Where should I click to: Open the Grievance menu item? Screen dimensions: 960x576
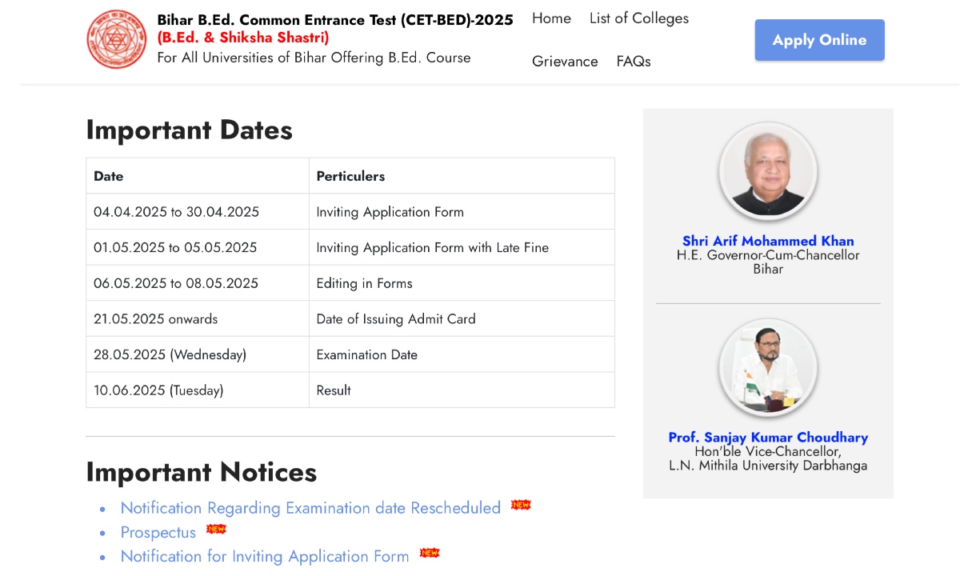(565, 62)
